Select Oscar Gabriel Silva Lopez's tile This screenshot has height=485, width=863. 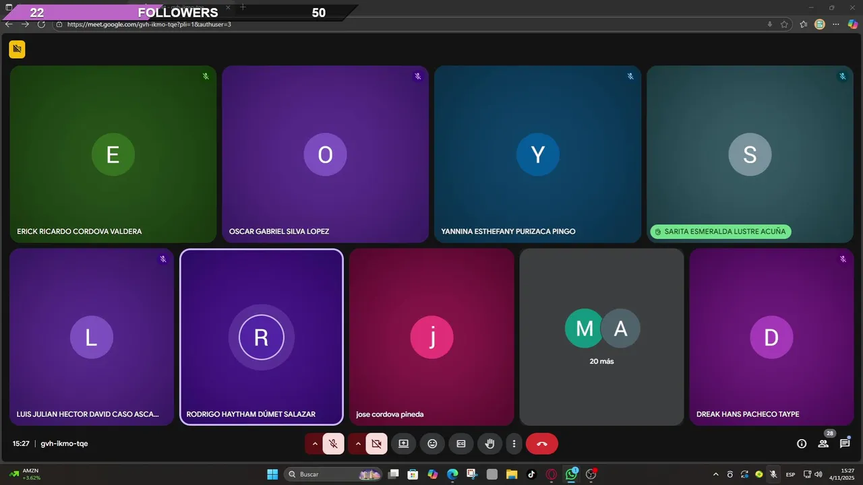325,154
